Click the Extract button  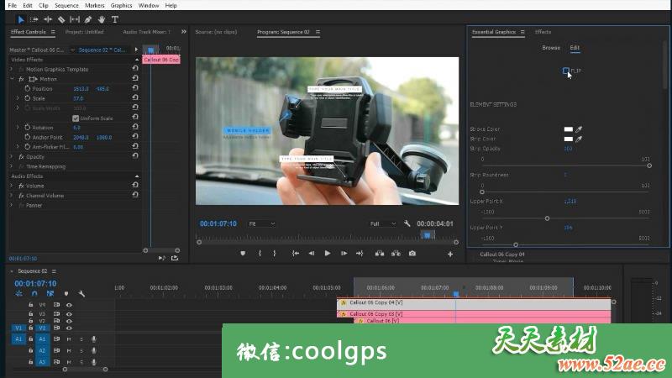(396, 254)
